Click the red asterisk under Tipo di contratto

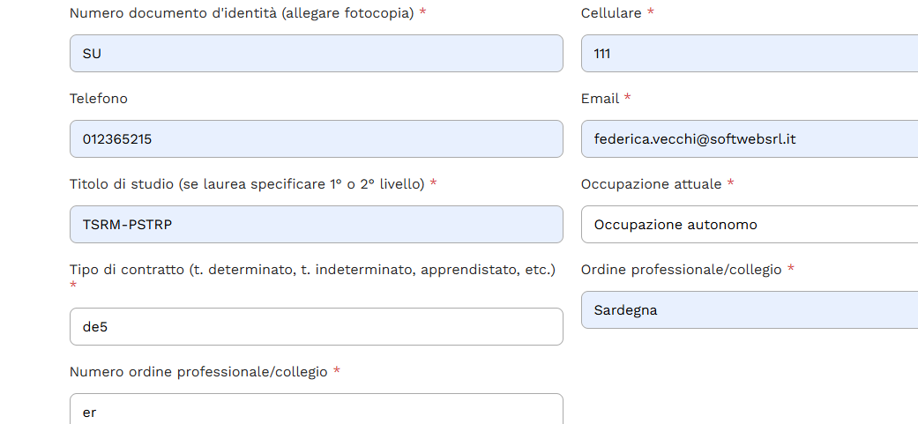tap(73, 286)
